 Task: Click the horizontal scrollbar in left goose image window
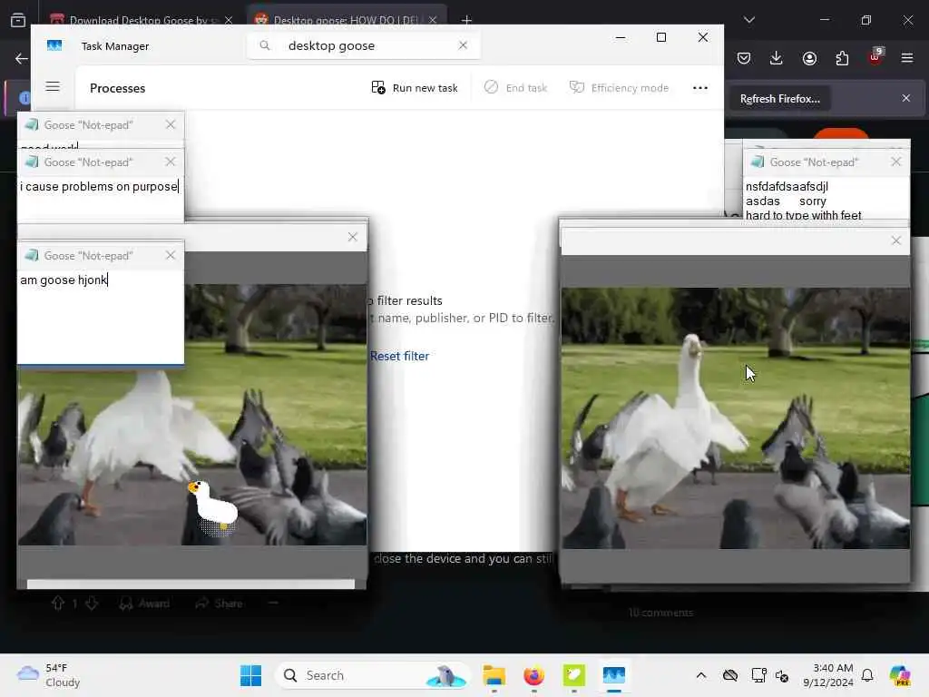coord(191,584)
